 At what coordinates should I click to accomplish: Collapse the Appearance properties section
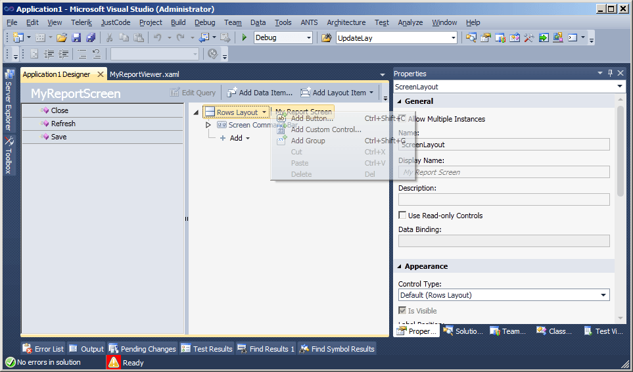(399, 266)
